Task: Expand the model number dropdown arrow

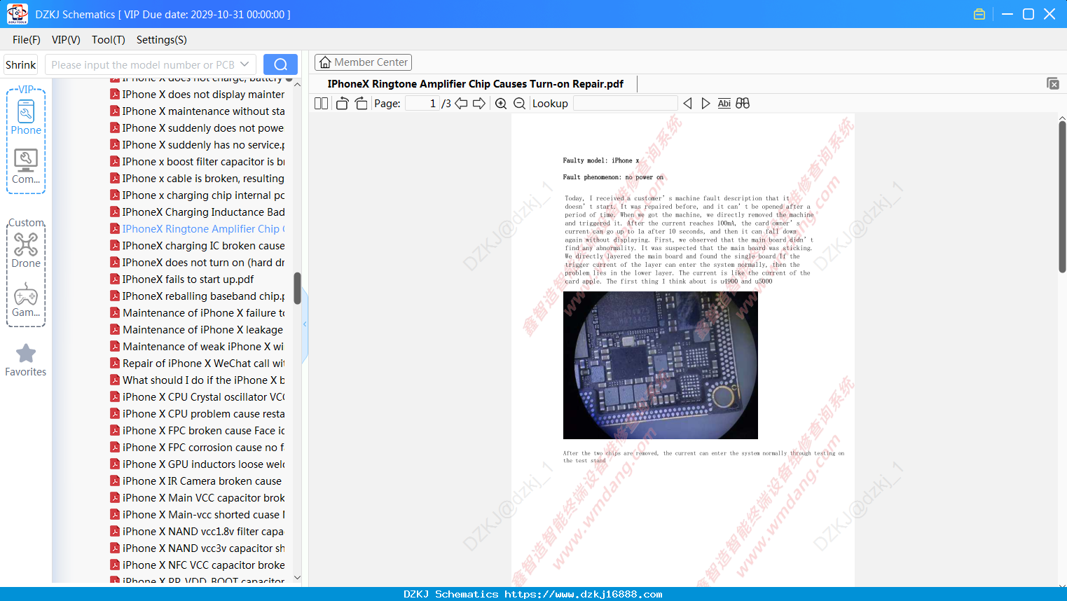Action: point(245,64)
